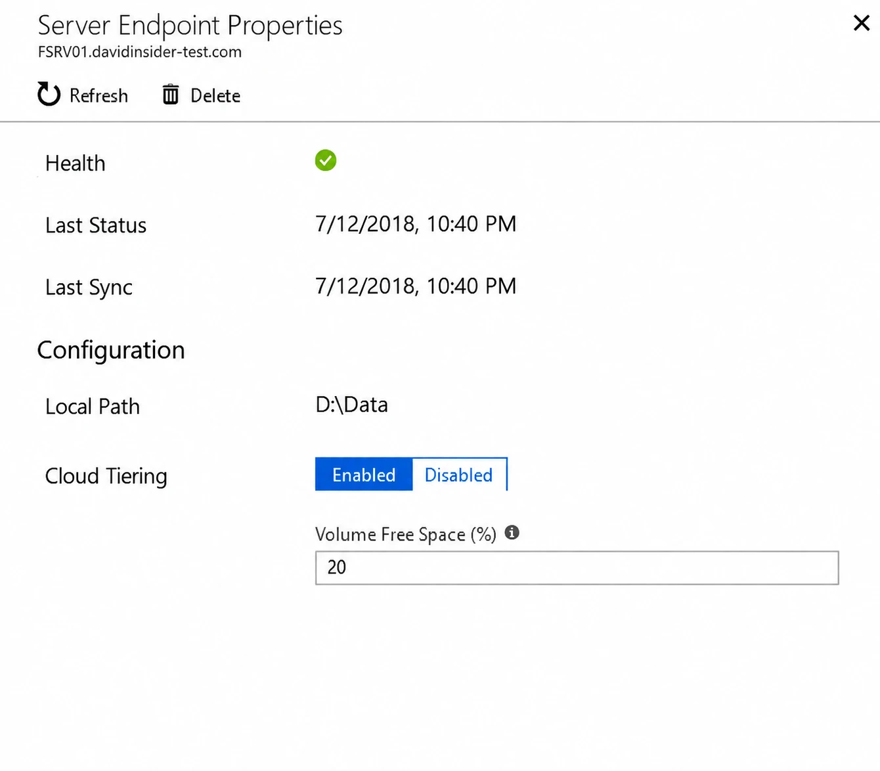Set Cloud Tiering to Disabled

459,474
